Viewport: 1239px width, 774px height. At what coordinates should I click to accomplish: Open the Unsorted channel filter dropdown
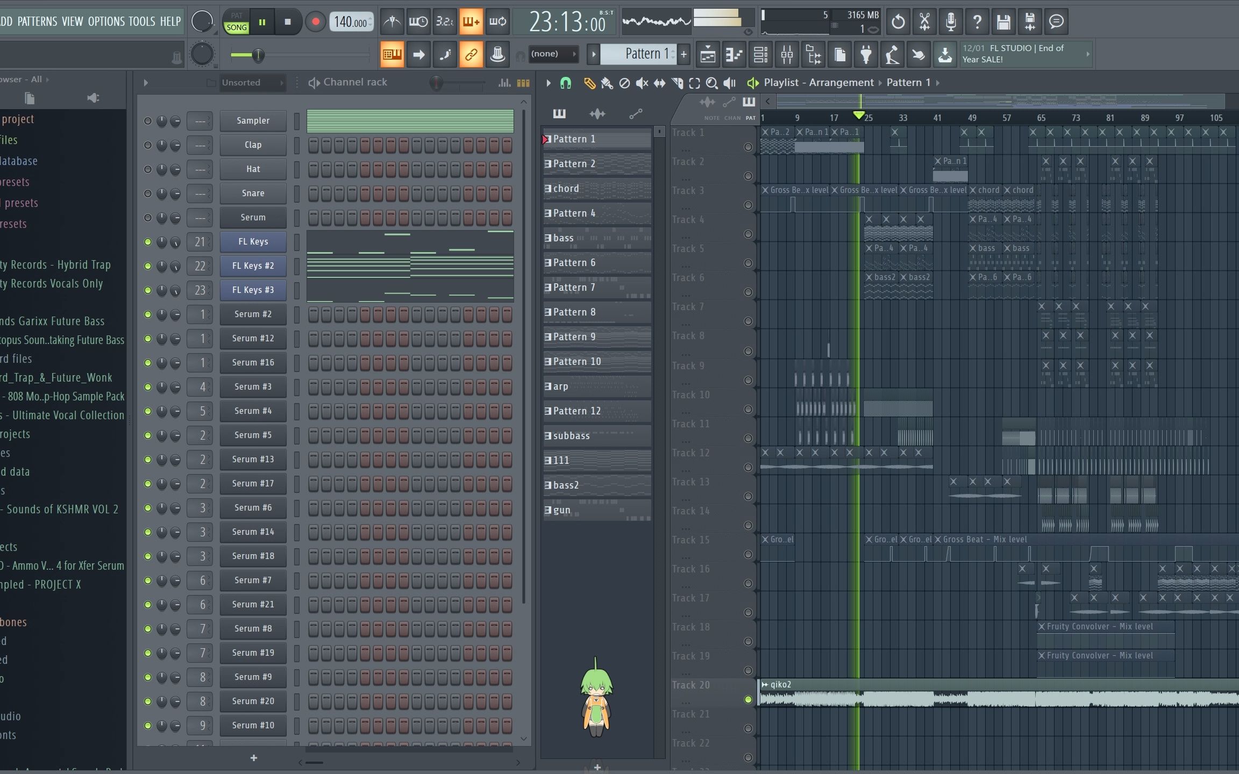coord(253,83)
